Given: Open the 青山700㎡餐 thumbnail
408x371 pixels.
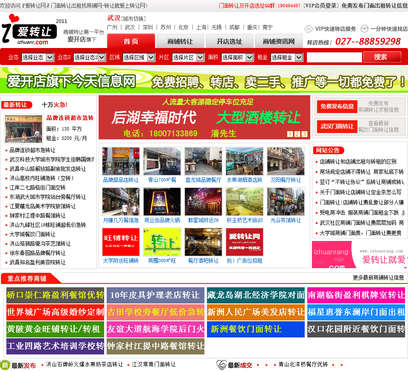Looking at the screenshot, I should pos(162,161).
